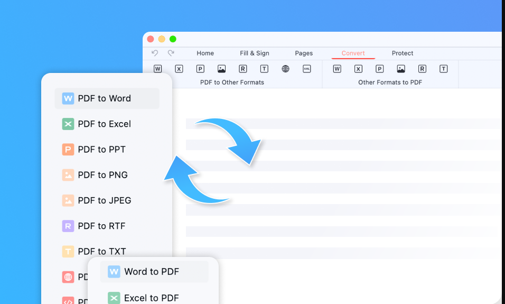Image resolution: width=505 pixels, height=304 pixels.
Task: Minimize the window with the yellow button
Action: (x=162, y=39)
